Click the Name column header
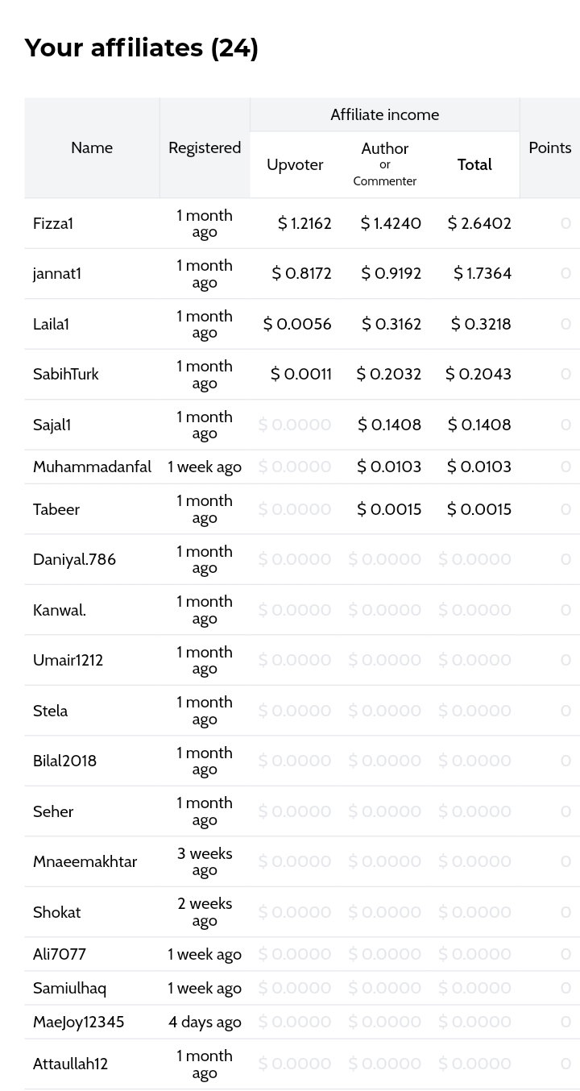Screen dimensions: 580x1091 tap(92, 147)
